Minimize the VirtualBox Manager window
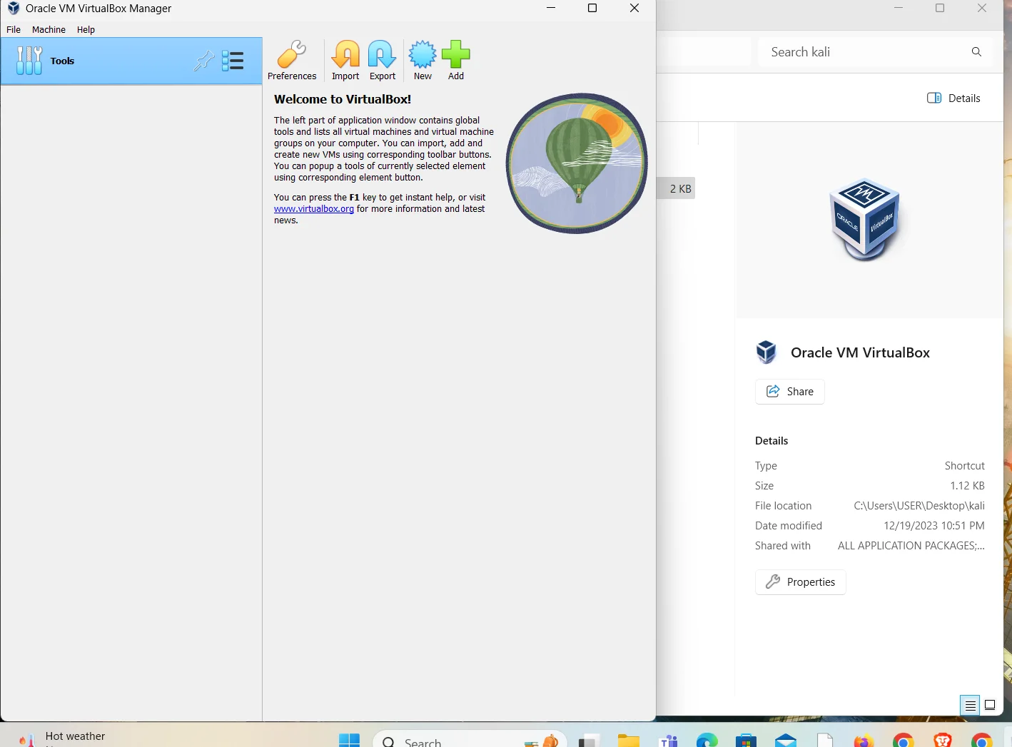 pyautogui.click(x=551, y=9)
